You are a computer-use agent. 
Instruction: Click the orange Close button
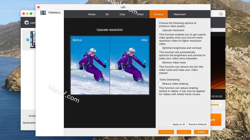point(201,132)
